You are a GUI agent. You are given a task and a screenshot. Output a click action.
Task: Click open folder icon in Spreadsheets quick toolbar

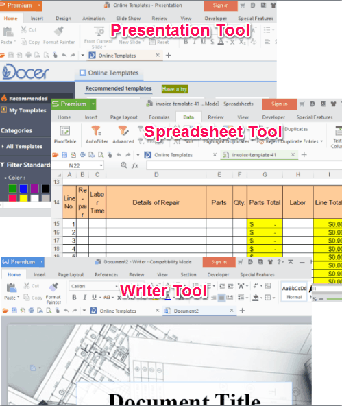point(55,155)
